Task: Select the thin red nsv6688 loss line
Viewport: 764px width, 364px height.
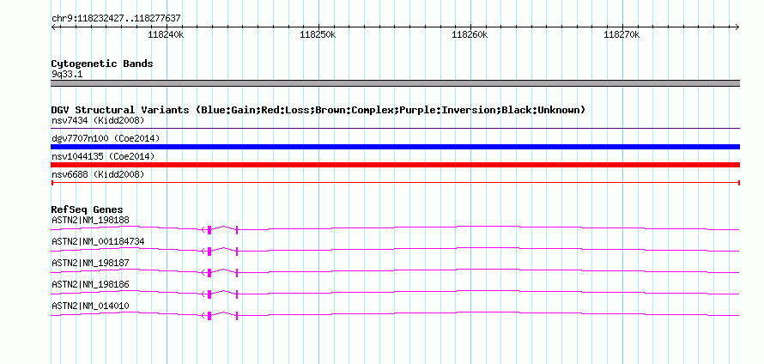Action: 396,183
